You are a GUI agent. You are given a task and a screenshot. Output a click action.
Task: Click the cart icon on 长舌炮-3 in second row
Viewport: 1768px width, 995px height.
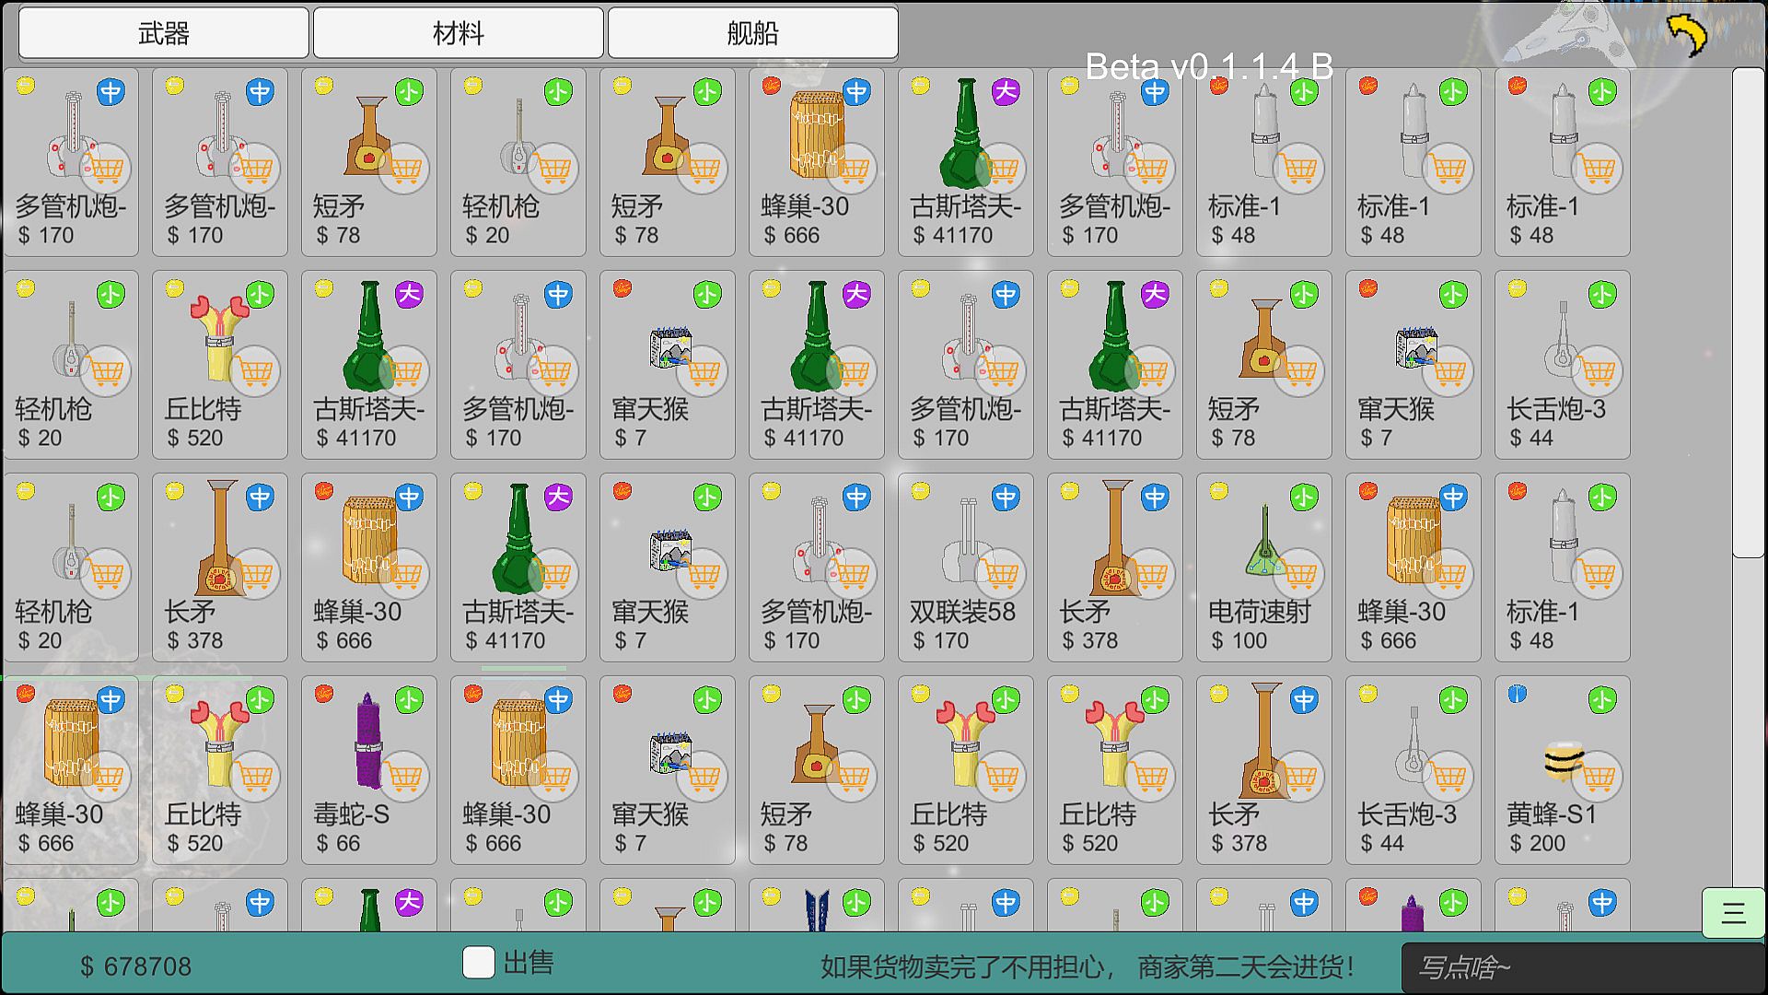1597,371
